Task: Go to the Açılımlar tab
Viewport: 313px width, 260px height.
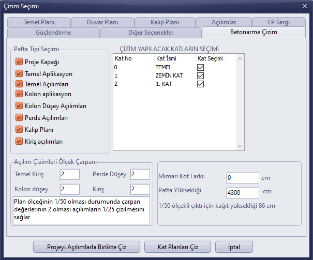Action: click(223, 22)
